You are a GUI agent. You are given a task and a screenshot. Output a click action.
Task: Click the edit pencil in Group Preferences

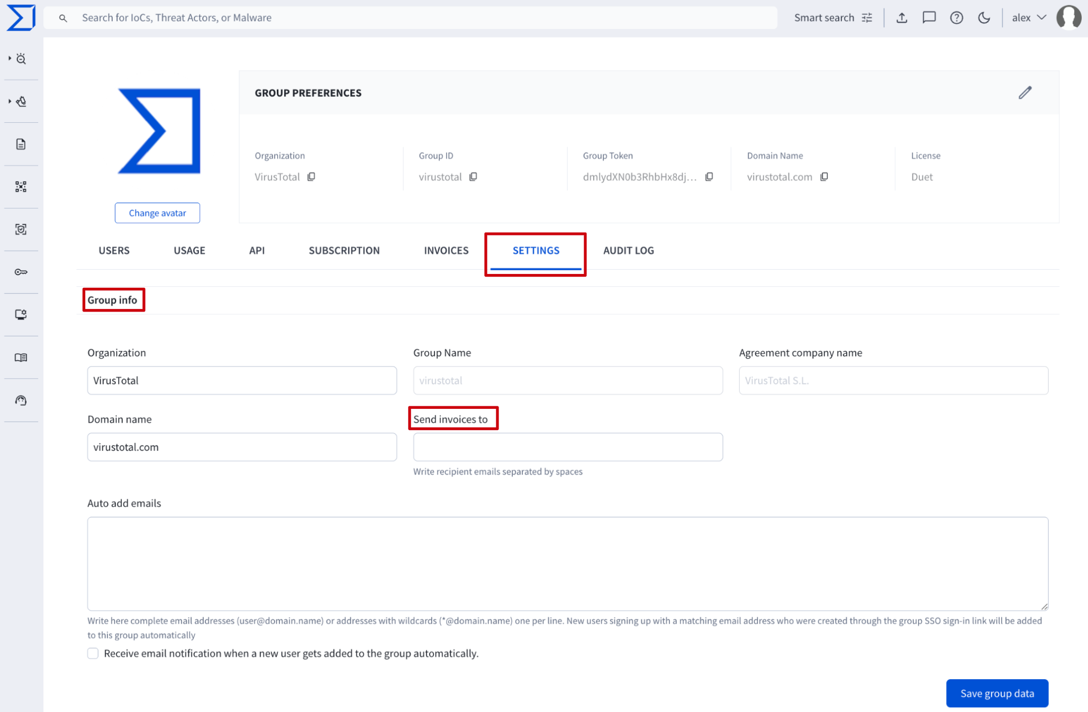point(1025,93)
